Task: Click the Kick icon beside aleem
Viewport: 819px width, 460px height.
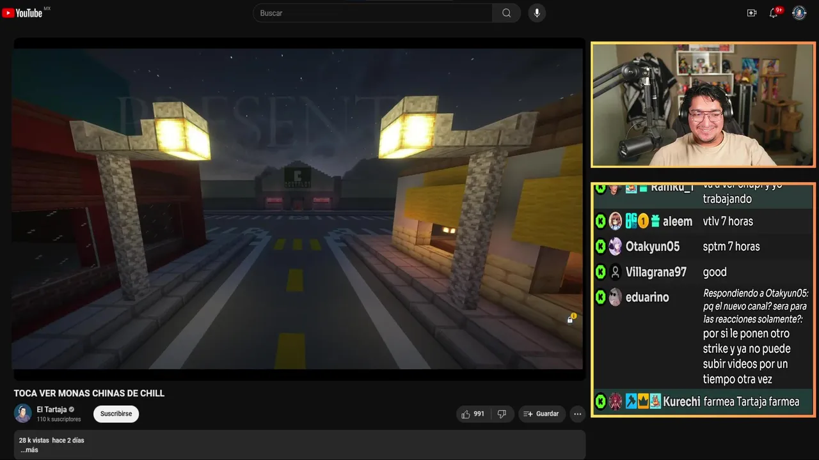Action: coord(600,221)
